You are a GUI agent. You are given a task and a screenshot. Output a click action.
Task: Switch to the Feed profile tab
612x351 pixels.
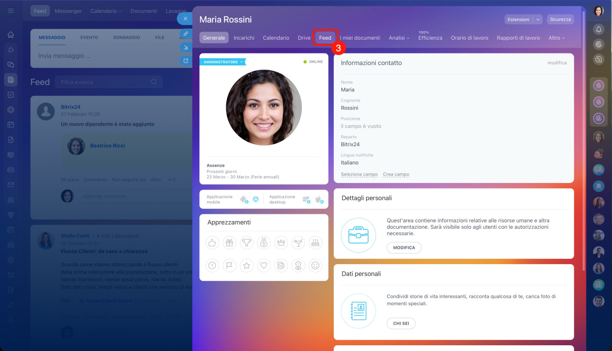(x=325, y=38)
